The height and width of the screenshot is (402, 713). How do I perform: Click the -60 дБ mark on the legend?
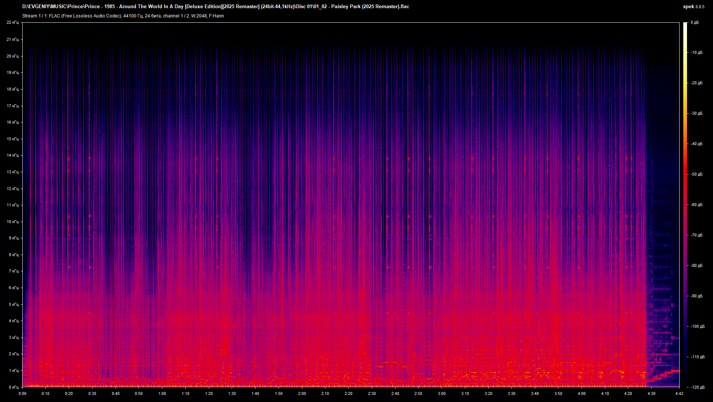point(697,205)
